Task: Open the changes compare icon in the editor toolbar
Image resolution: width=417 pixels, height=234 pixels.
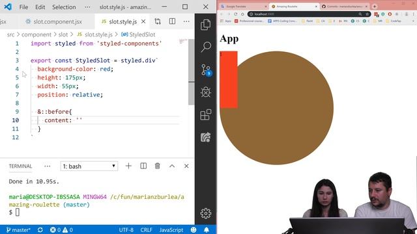Action: [x=158, y=21]
